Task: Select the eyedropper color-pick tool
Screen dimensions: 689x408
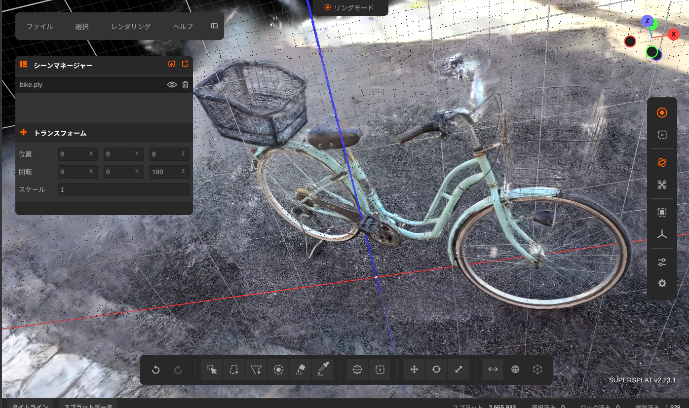Action: pos(322,370)
